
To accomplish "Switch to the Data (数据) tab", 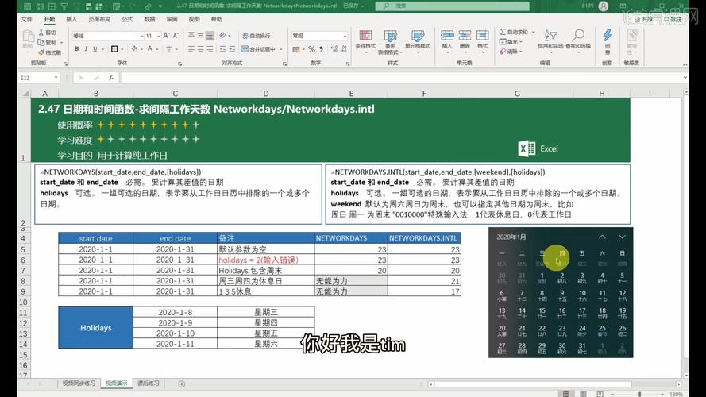I will coord(149,19).
